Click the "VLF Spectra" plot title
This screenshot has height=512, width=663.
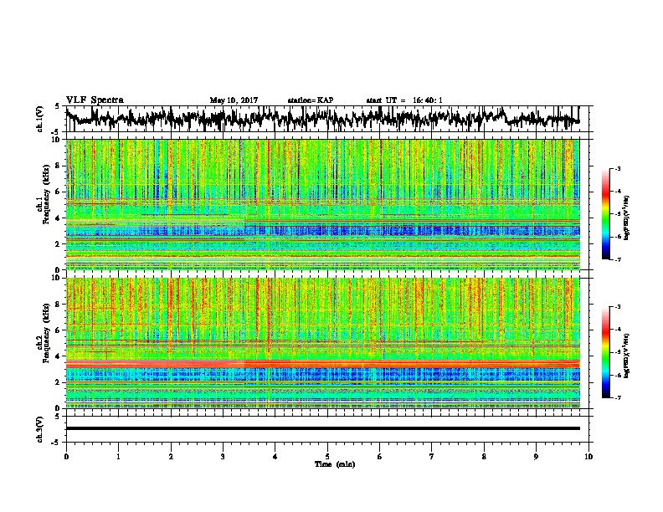click(95, 100)
